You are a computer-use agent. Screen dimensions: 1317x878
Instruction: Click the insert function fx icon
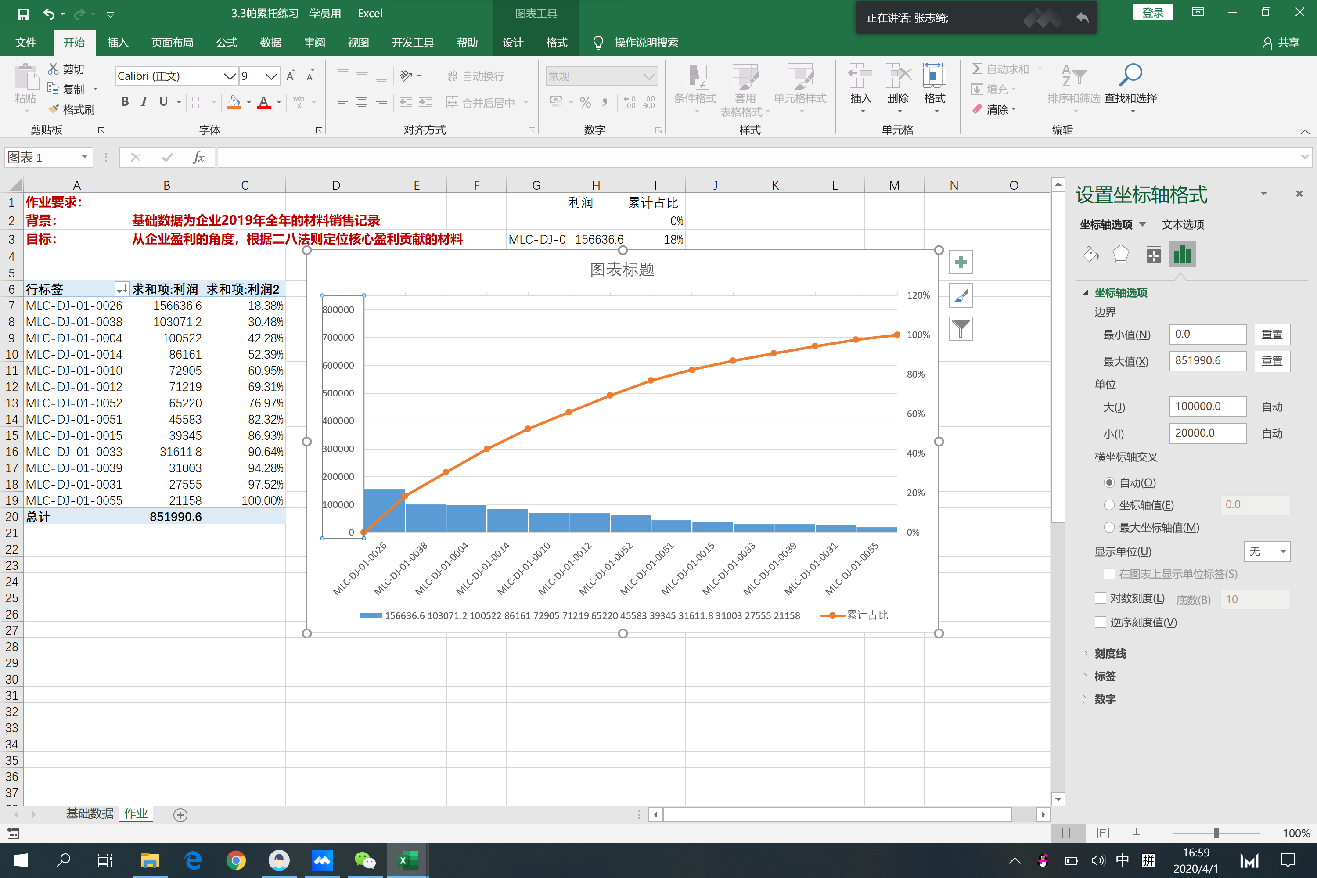tap(198, 157)
